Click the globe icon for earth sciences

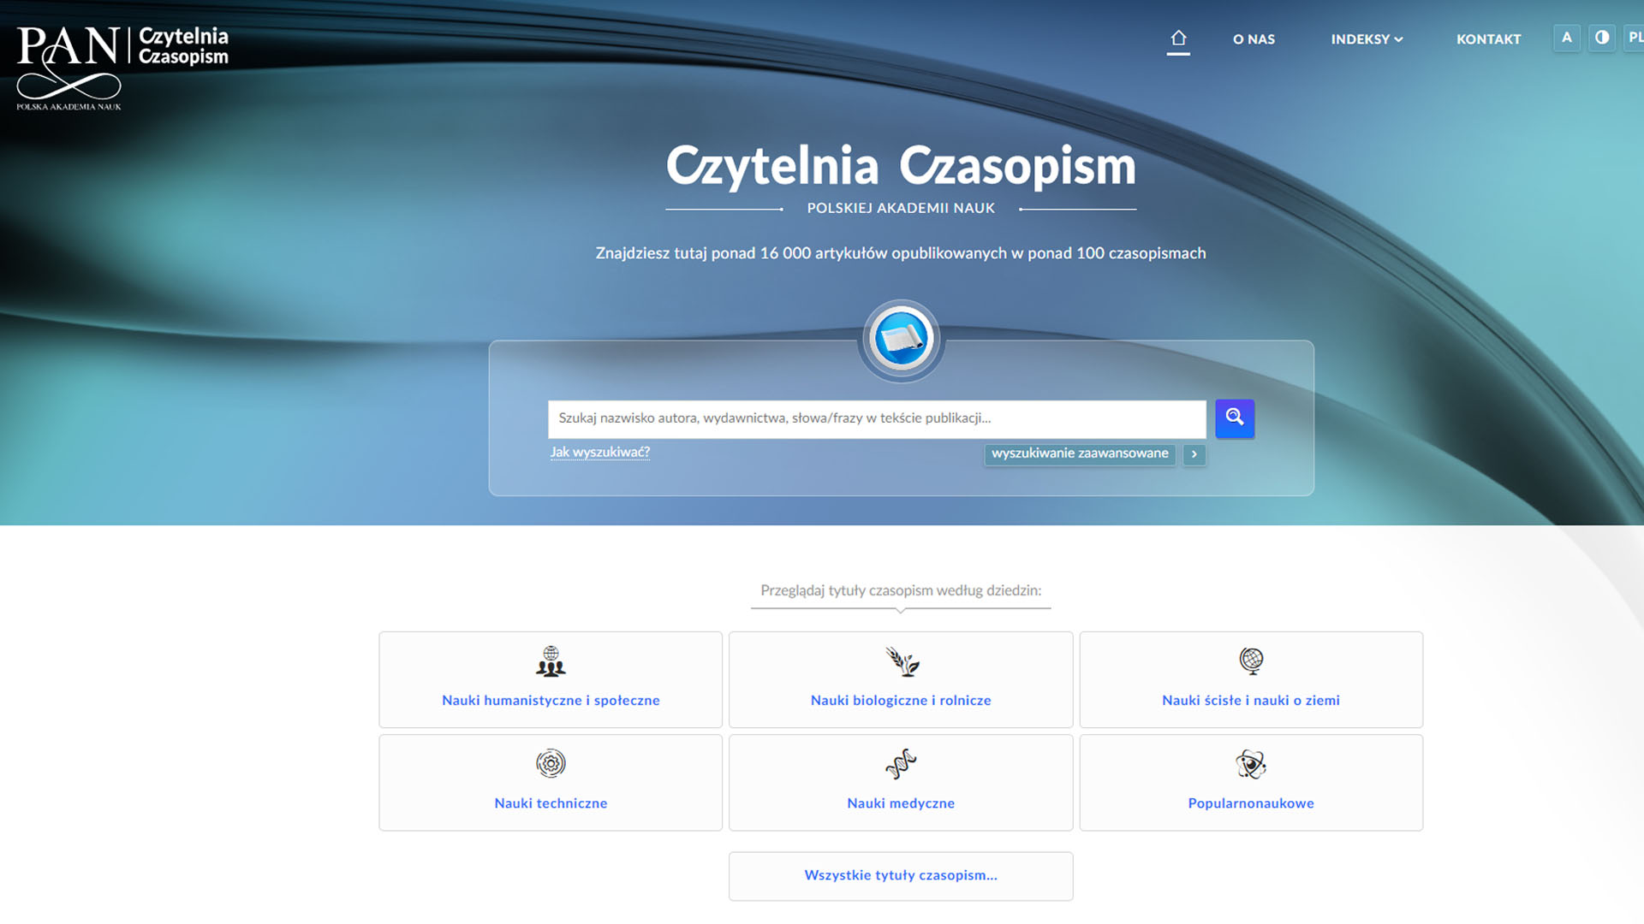1251,660
